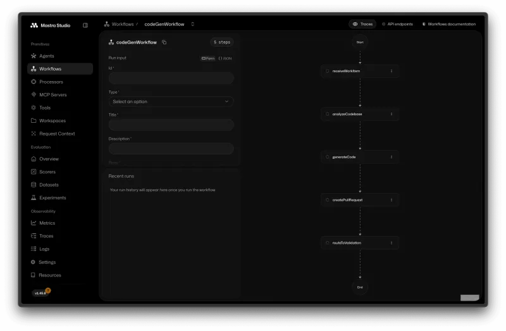Image resolution: width=506 pixels, height=331 pixels.
Task: Open createPullRequest step menu
Action: tap(392, 200)
